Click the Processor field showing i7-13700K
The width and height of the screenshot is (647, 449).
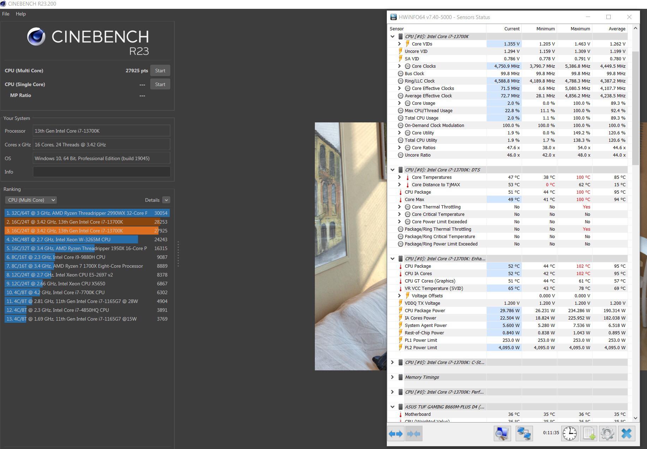tap(102, 131)
